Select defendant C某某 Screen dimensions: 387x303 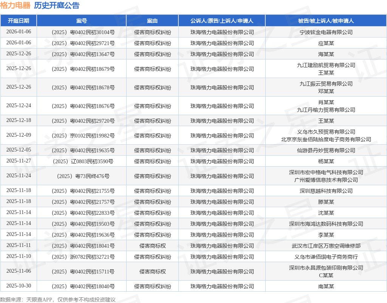tap(326, 276)
